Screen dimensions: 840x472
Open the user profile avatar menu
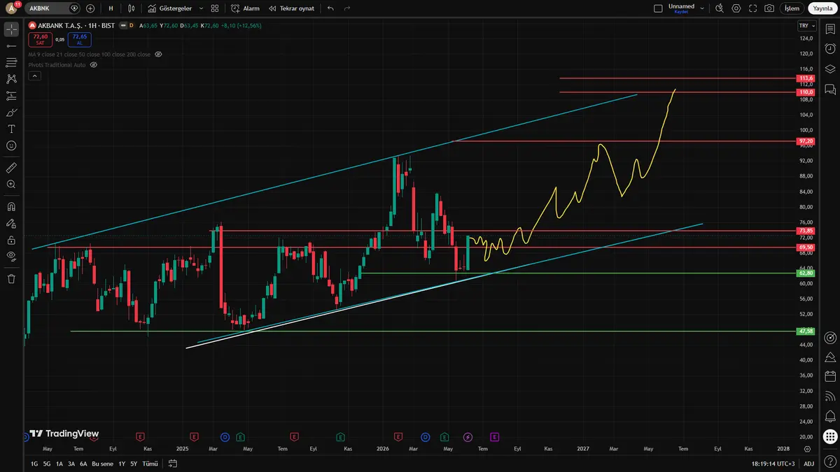coord(10,8)
